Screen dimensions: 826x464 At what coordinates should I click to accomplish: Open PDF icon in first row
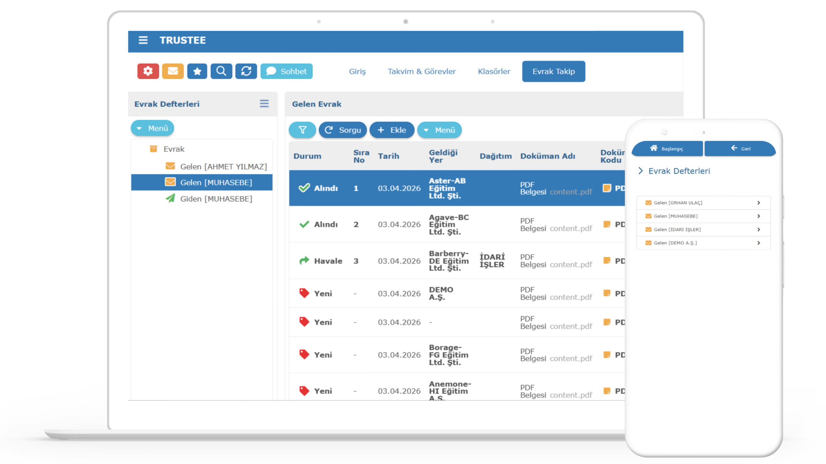tap(607, 188)
